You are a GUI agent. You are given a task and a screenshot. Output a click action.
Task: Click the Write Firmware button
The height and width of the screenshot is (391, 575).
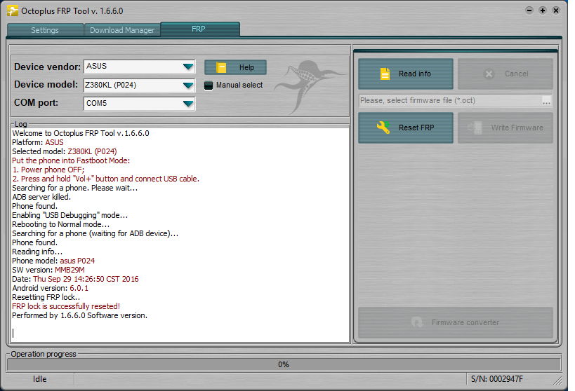click(505, 128)
